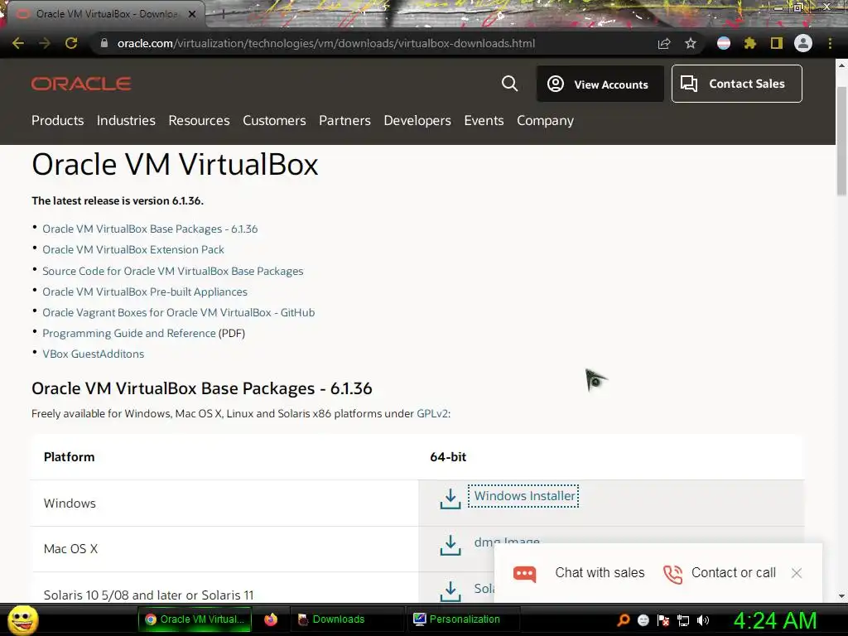Click Contact or call
The image size is (848, 636).
tap(734, 573)
